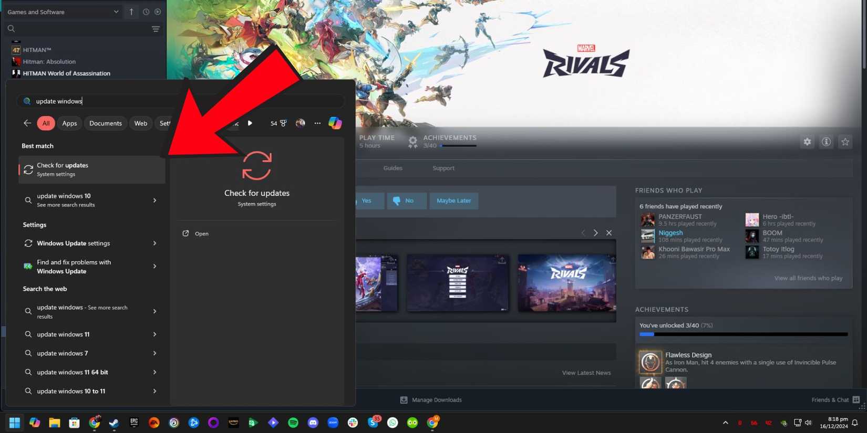Toggle recent activity clock filter in Steam

pyautogui.click(x=146, y=12)
